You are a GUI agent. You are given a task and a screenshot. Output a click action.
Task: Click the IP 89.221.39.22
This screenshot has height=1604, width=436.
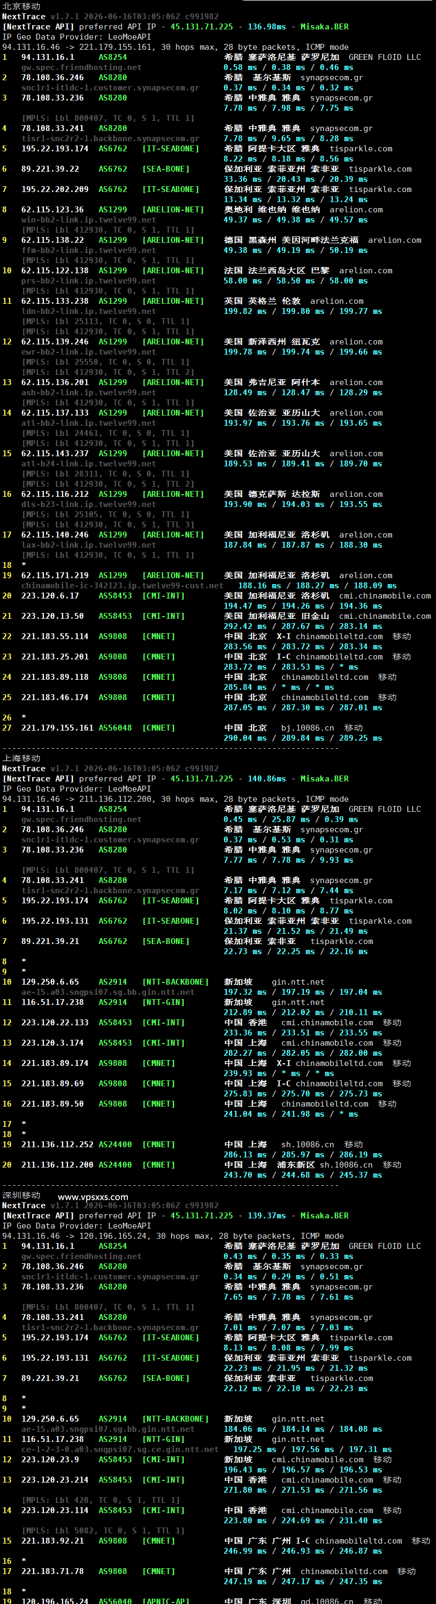(50, 170)
